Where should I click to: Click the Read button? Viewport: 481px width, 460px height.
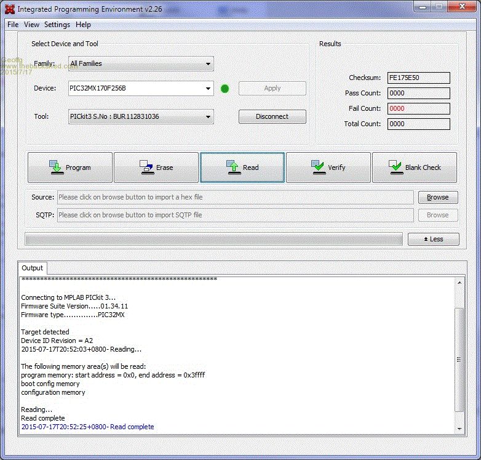242,167
